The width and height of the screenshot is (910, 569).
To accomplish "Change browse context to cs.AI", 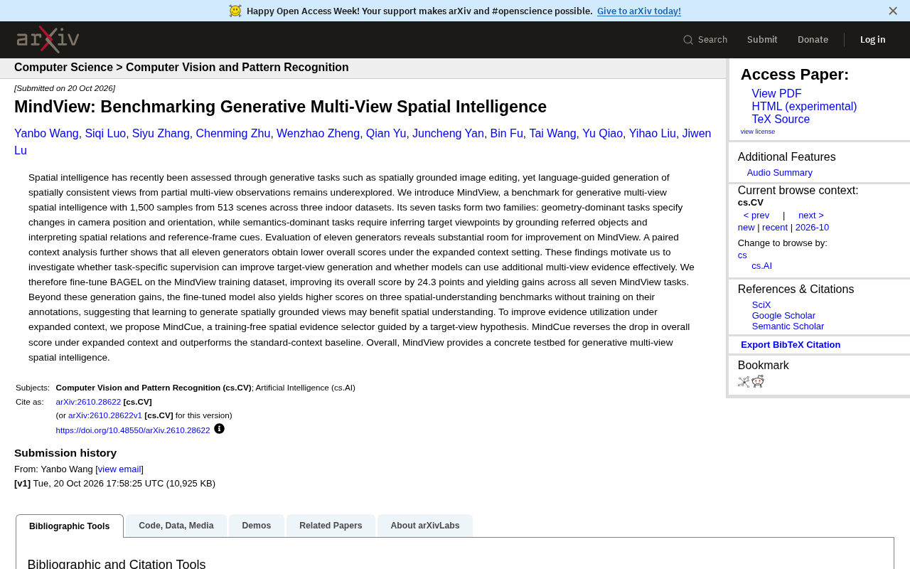I will 761,266.
